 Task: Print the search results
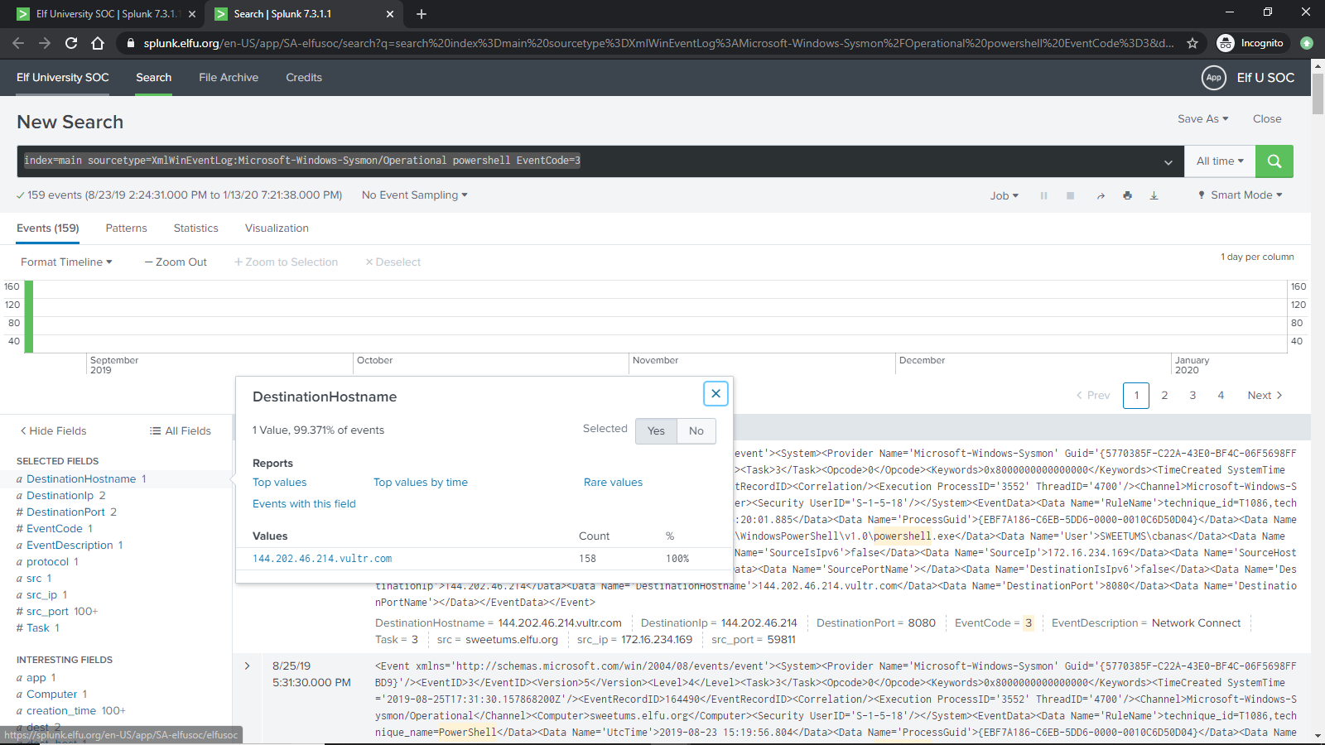(1127, 196)
